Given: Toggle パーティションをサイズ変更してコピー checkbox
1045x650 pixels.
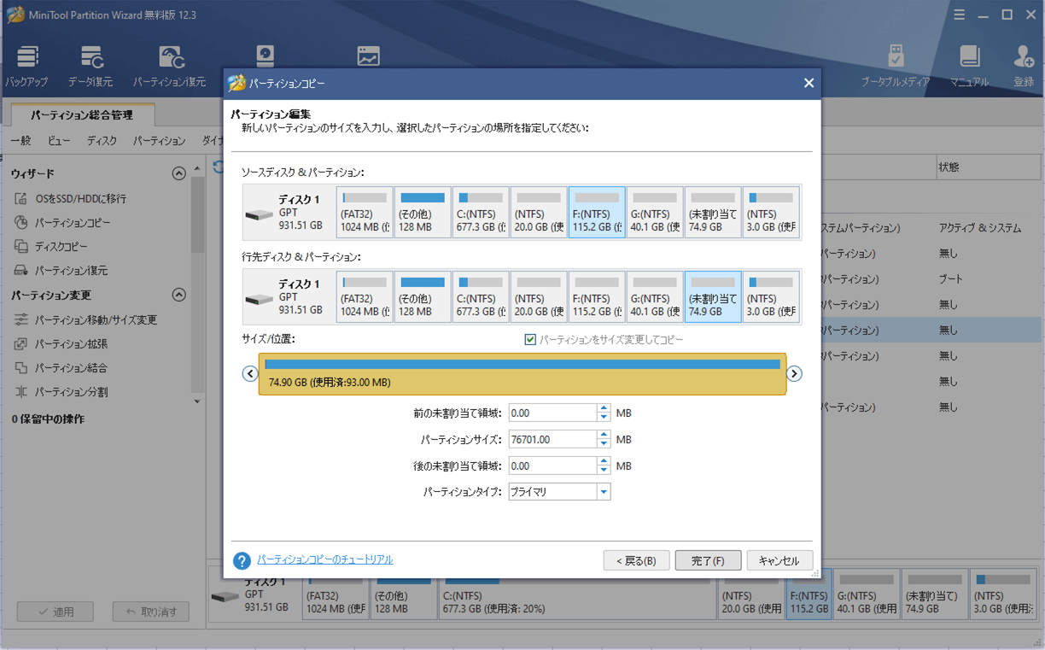Looking at the screenshot, I should (x=530, y=340).
